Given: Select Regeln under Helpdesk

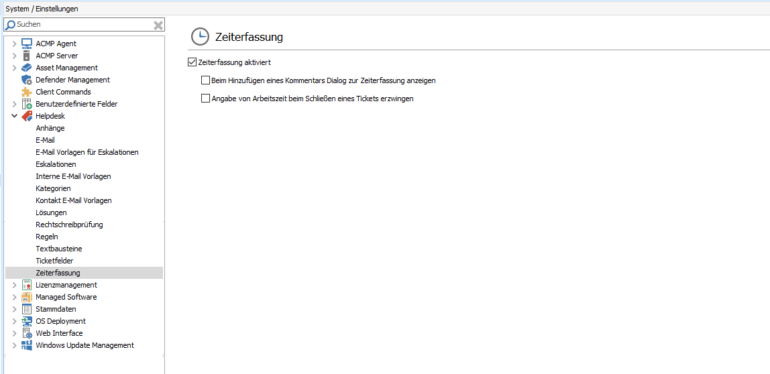Looking at the screenshot, I should tap(47, 237).
